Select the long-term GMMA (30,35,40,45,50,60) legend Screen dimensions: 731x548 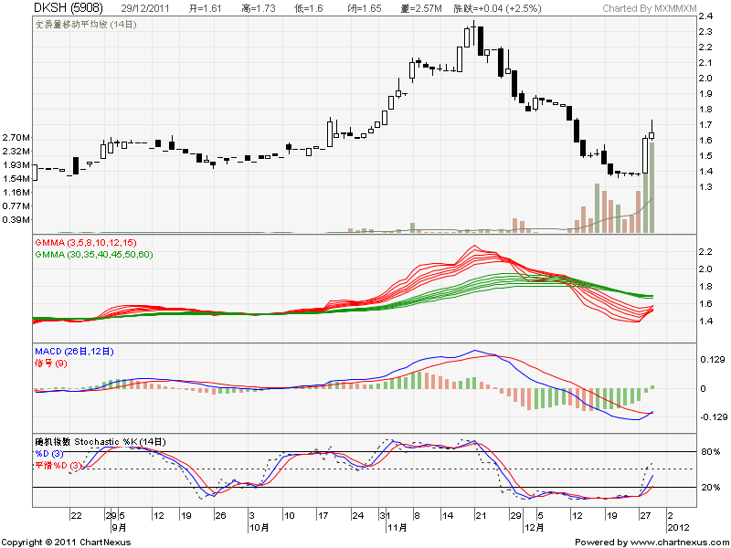(93, 254)
